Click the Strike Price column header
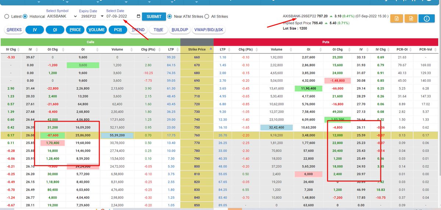 tap(197, 49)
